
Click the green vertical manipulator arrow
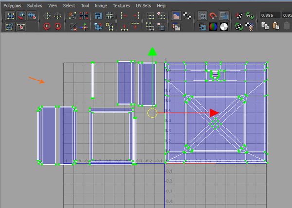pos(152,51)
